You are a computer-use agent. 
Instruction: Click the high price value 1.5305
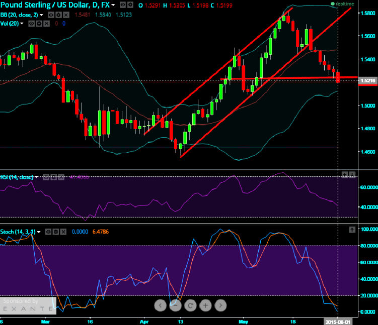(177, 6)
